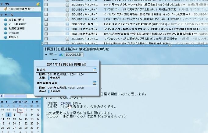Go to next month in mini calendar
Image resolution: width=208 pixels, height=133 pixels.
coord(33,102)
